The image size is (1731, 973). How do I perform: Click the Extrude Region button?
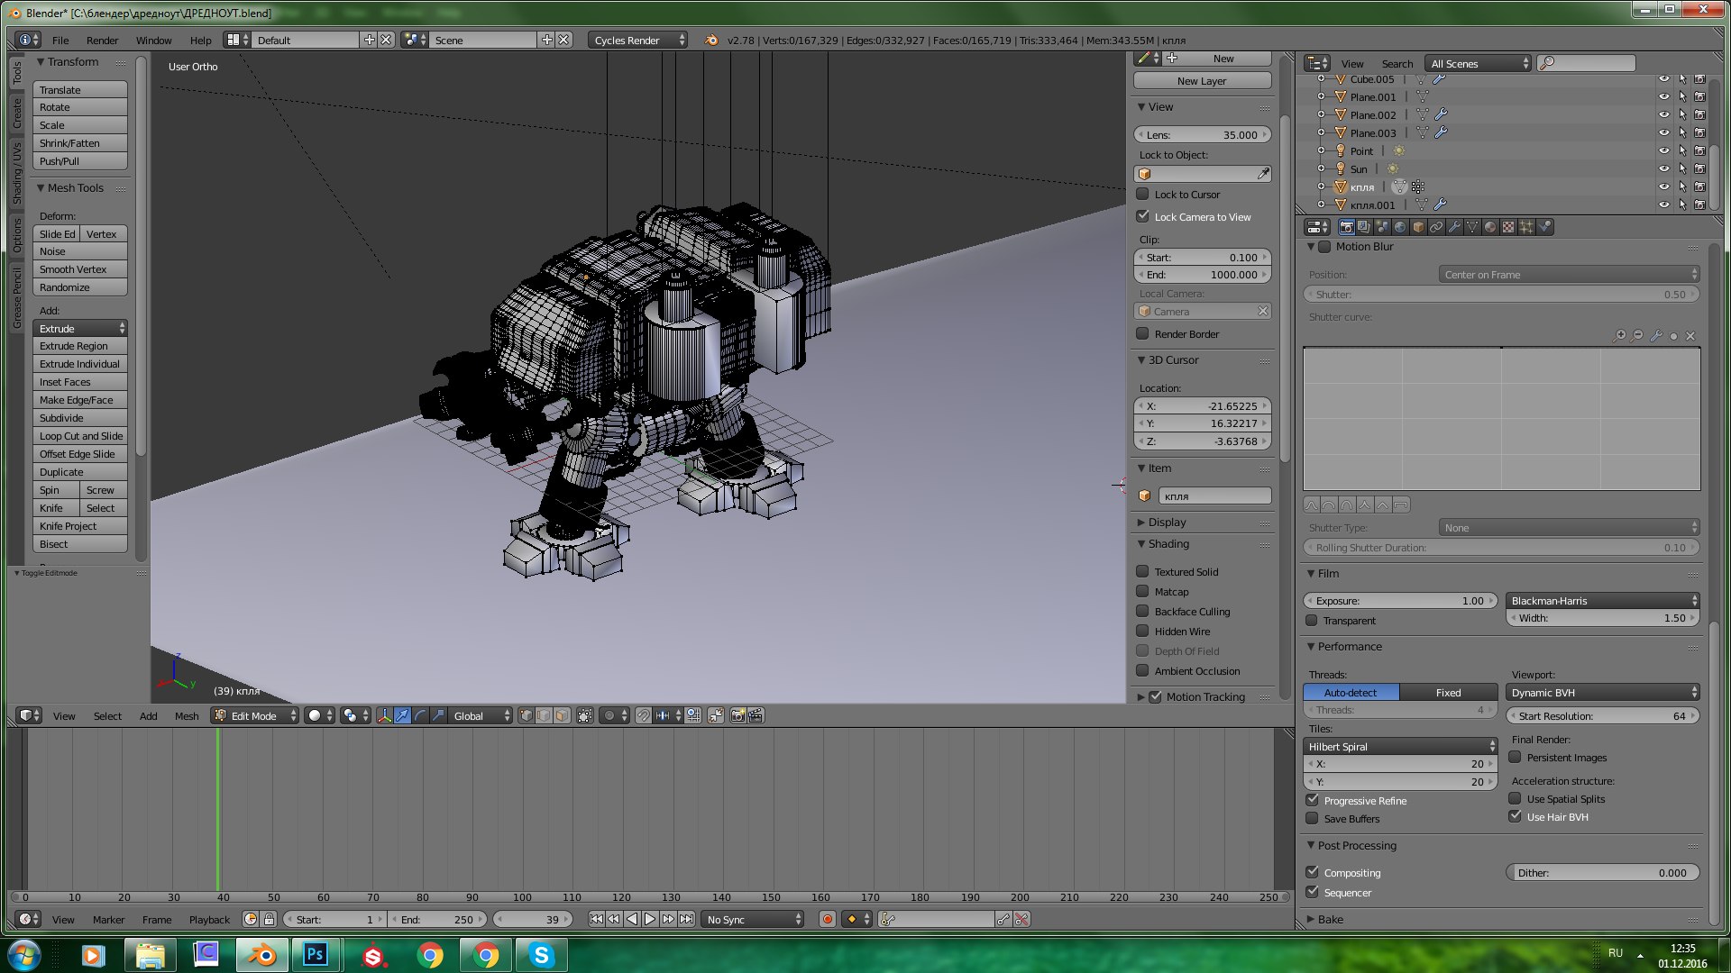pyautogui.click(x=80, y=346)
